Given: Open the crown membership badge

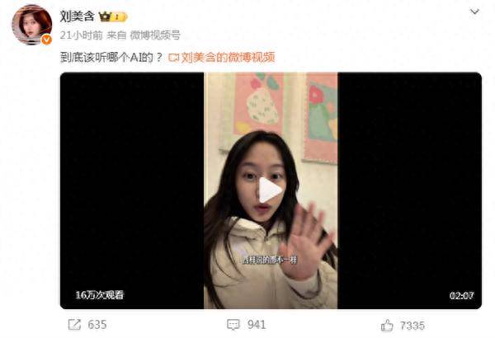Looking at the screenshot, I should [113, 16].
